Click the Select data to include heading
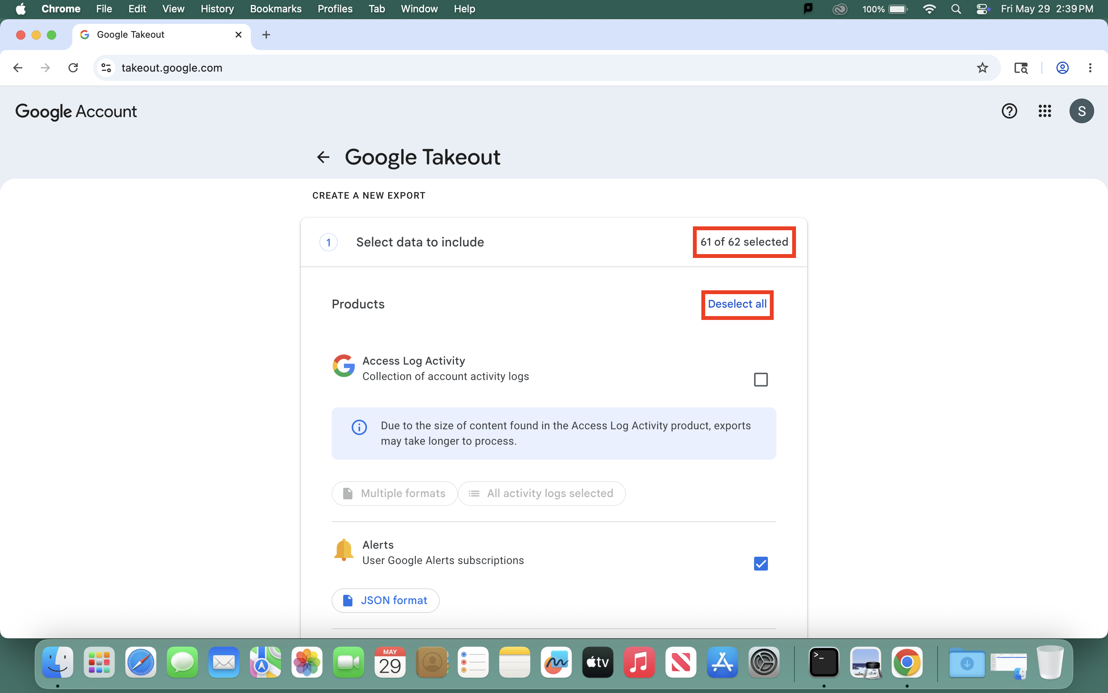This screenshot has width=1108, height=693. [x=420, y=242]
